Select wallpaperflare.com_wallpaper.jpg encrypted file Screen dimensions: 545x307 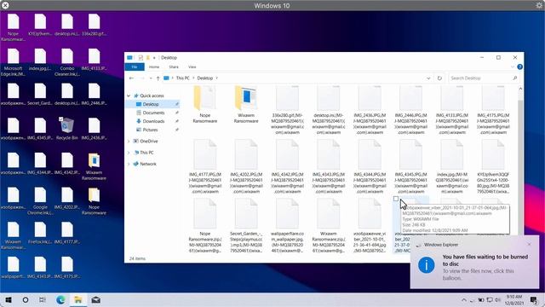[287, 225]
